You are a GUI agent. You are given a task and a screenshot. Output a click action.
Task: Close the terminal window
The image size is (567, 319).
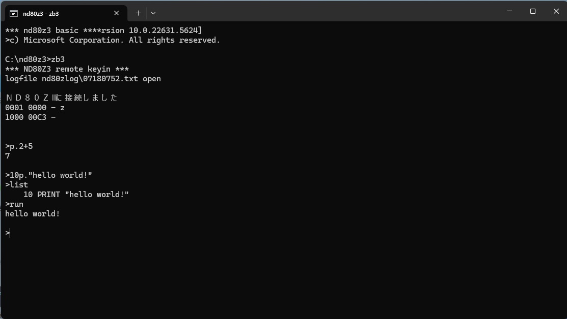click(556, 11)
